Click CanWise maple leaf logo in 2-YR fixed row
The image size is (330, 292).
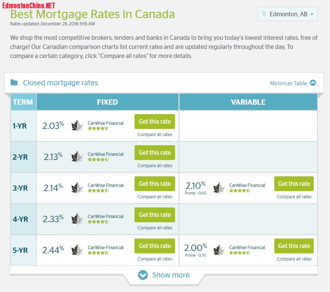[77, 157]
